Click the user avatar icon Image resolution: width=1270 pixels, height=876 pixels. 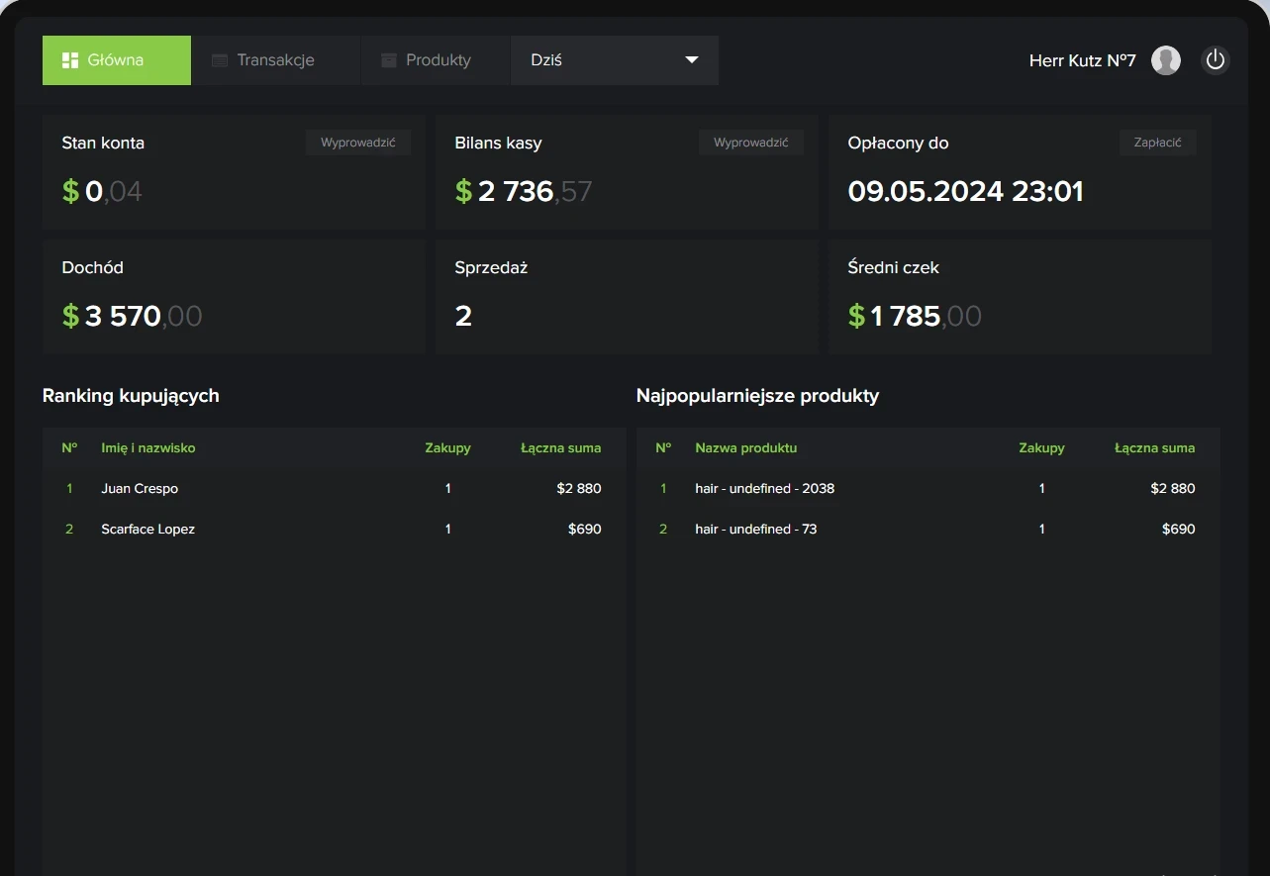(1165, 60)
